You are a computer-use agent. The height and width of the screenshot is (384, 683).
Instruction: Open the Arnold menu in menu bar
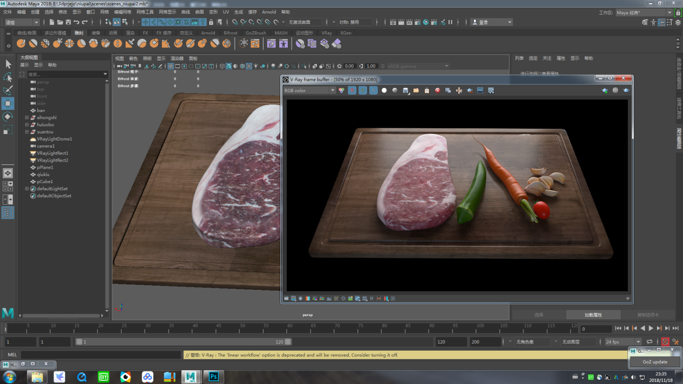[x=268, y=12]
